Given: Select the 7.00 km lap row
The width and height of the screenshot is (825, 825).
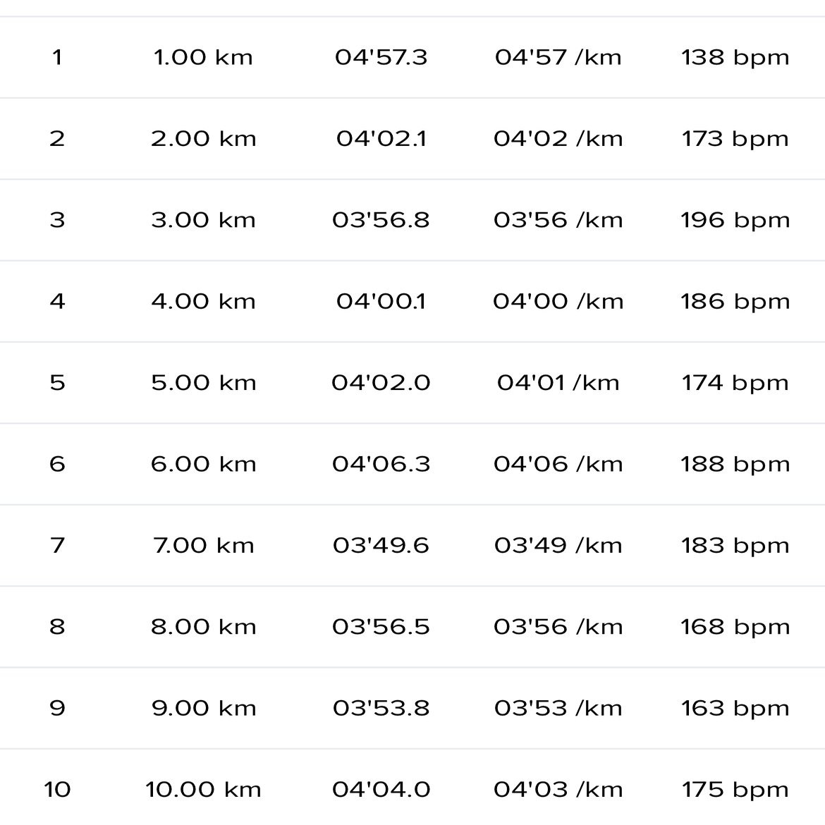Looking at the screenshot, I should click(412, 545).
